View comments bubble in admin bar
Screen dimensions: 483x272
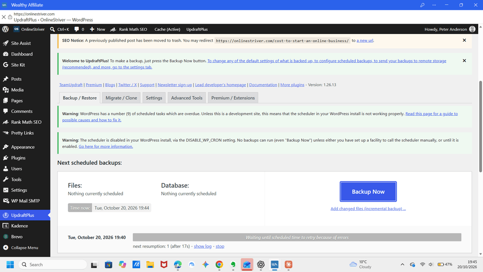[x=79, y=29]
